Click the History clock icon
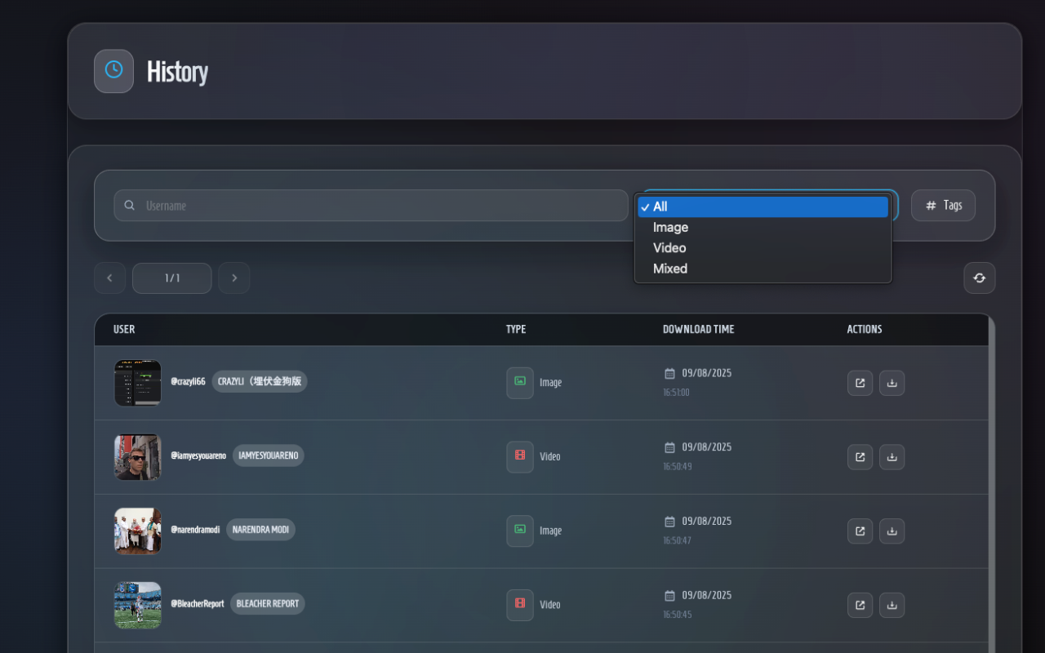 (x=113, y=71)
